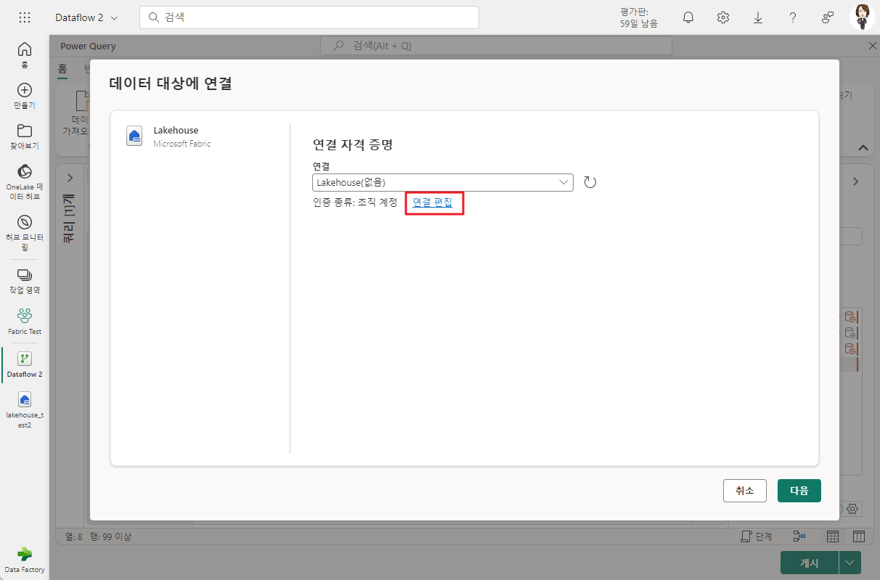Click the 단계 step view button
This screenshot has width=880, height=580.
tap(756, 536)
